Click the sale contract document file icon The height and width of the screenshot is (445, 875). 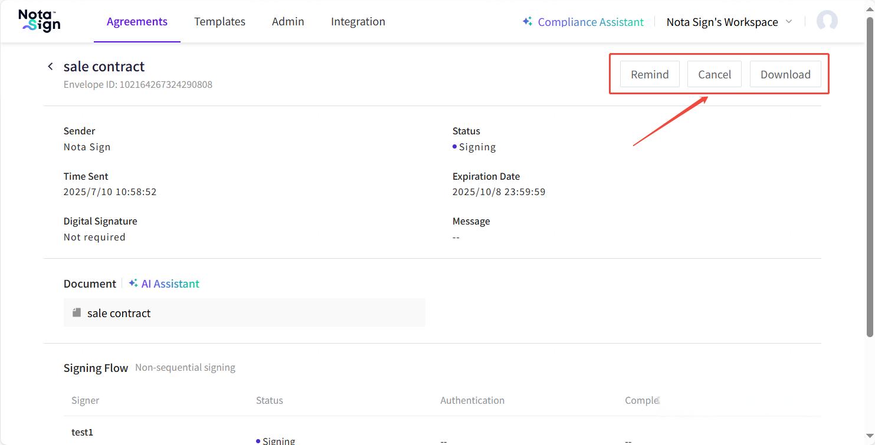click(77, 313)
